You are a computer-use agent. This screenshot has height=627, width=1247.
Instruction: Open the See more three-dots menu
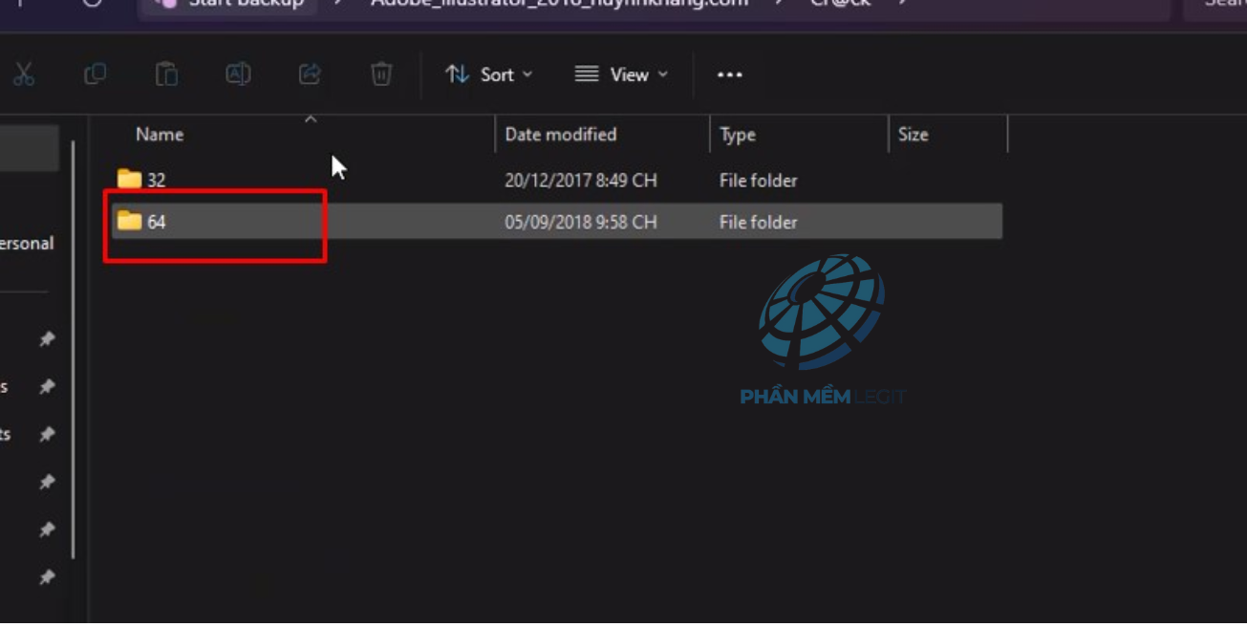coord(729,75)
